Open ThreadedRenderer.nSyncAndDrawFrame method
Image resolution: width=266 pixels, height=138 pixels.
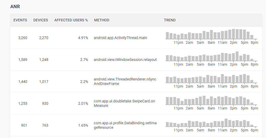pos(125,82)
